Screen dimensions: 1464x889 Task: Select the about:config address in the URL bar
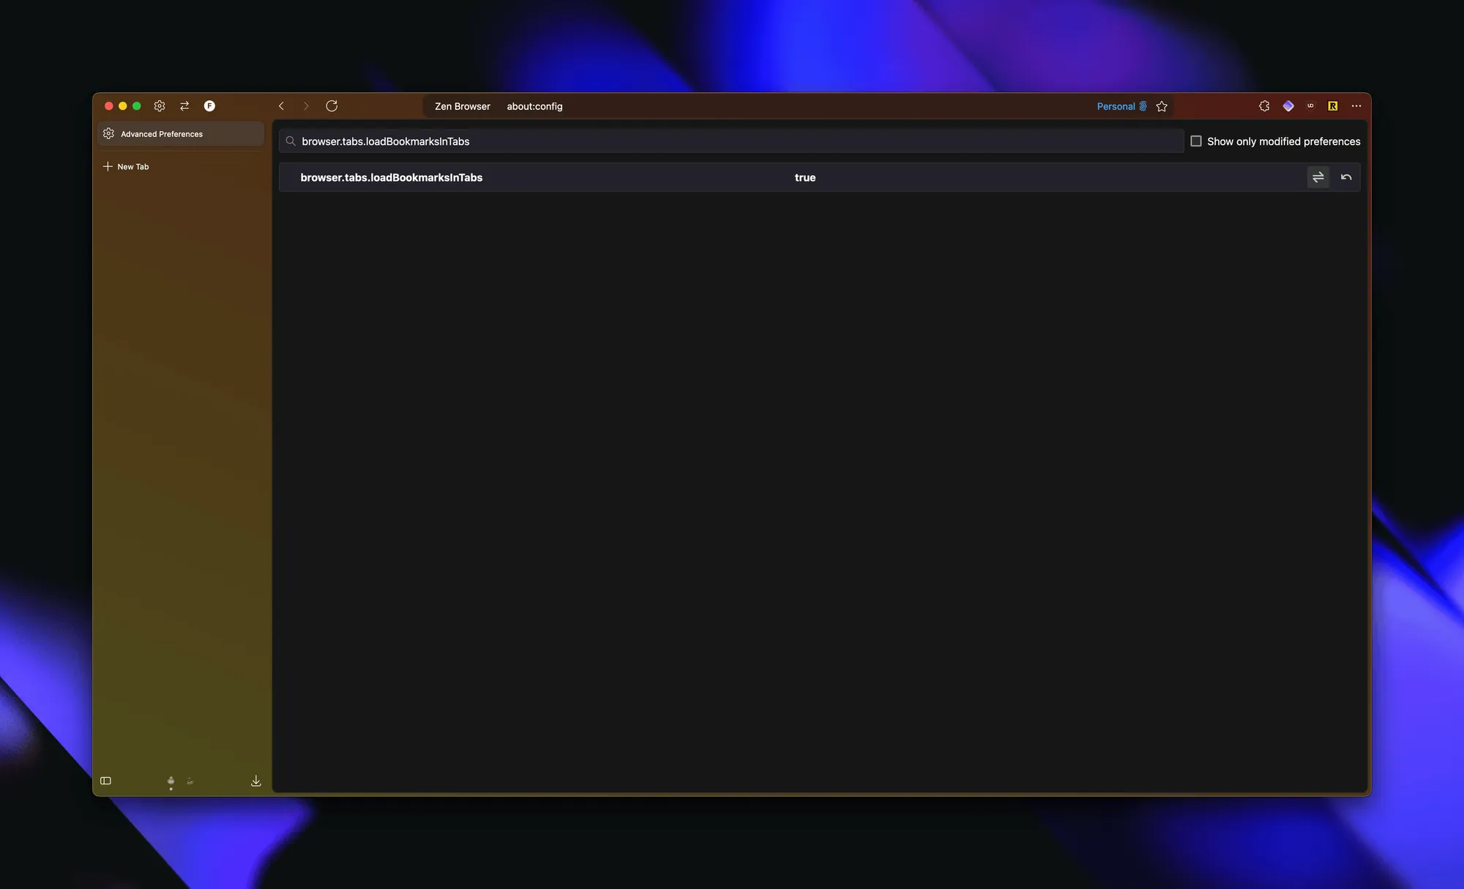[534, 106]
